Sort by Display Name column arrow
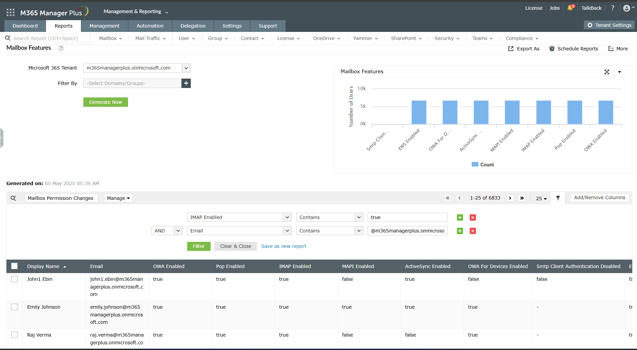Viewport: 637px width, 350px height. tap(65, 267)
